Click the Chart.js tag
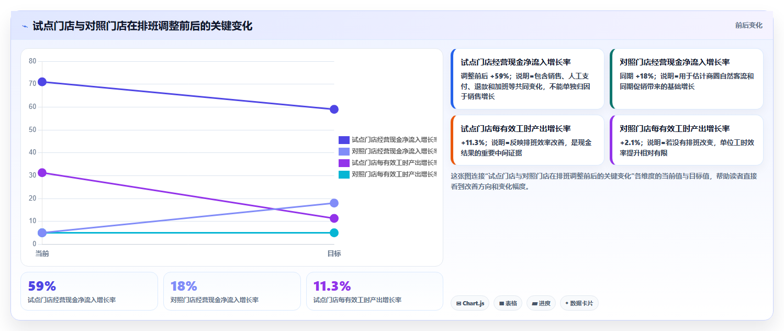Viewport: 784px width, 331px height. [x=470, y=303]
